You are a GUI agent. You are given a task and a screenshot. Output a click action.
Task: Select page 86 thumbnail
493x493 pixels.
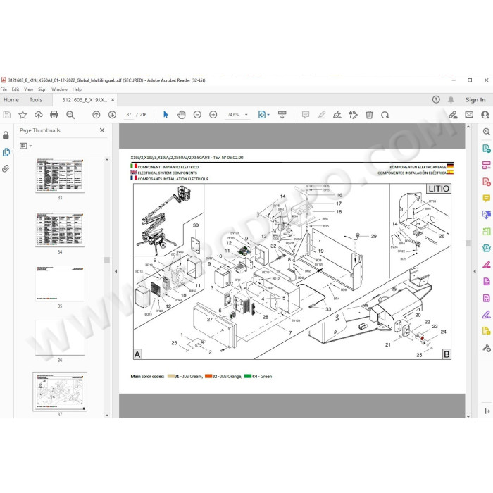coord(60,337)
